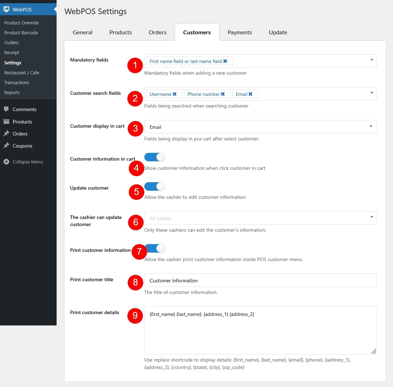Remove the Phone number search field tag
The image size is (393, 387).
[222, 94]
